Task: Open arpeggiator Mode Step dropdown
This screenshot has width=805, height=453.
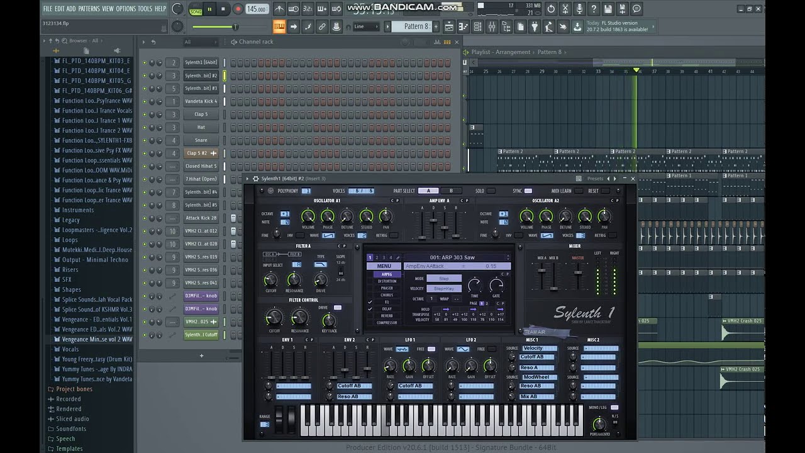Action: point(444,278)
